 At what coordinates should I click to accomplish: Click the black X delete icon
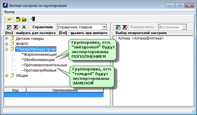pos(24,27)
